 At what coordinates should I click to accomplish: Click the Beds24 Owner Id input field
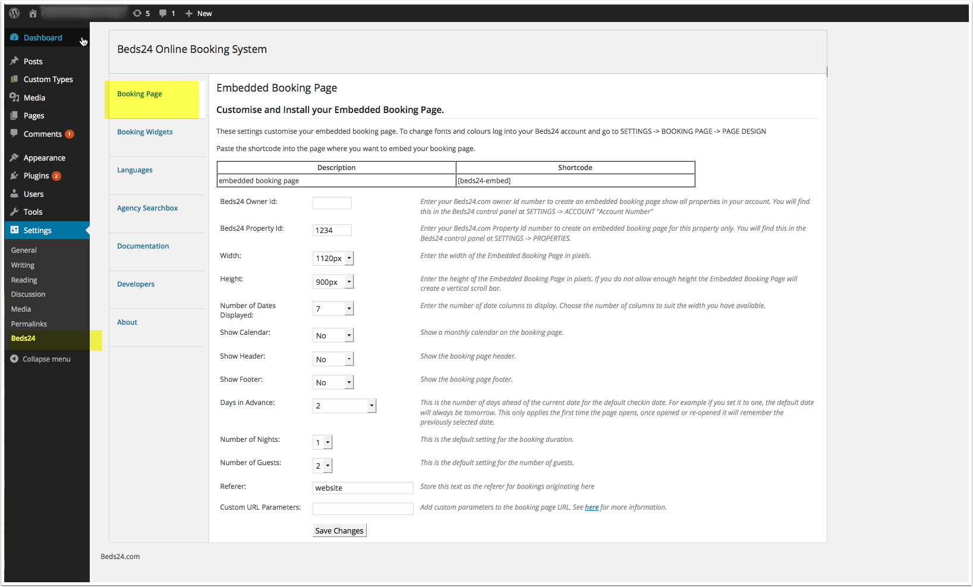click(x=332, y=203)
